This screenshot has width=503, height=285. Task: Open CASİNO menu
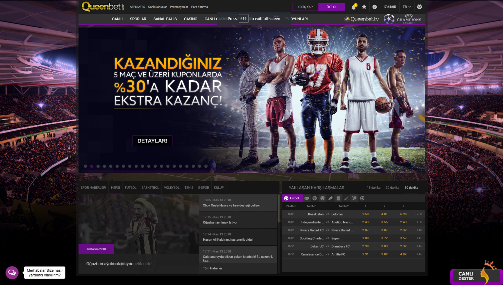click(191, 19)
